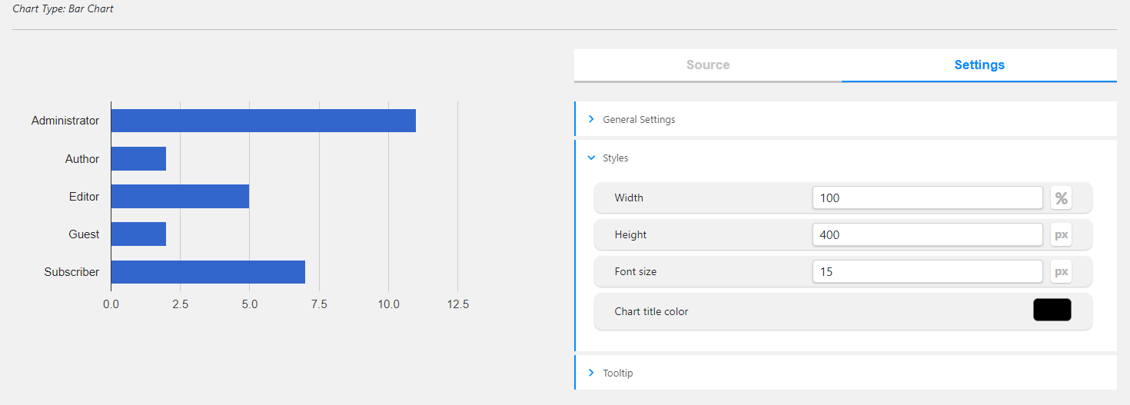Click the 0.0 axis tick value
The height and width of the screenshot is (405, 1130).
click(111, 304)
